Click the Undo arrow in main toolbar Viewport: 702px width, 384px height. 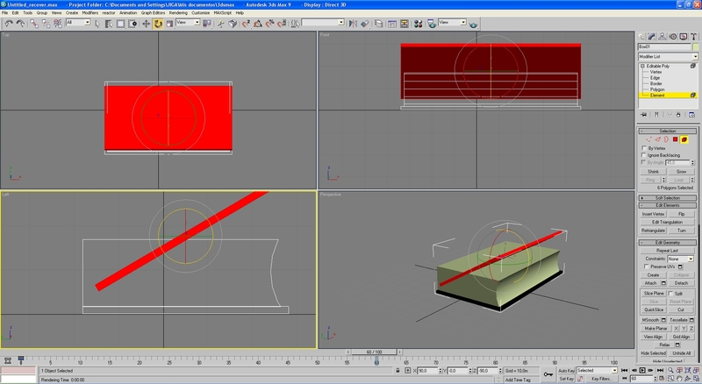coord(9,24)
